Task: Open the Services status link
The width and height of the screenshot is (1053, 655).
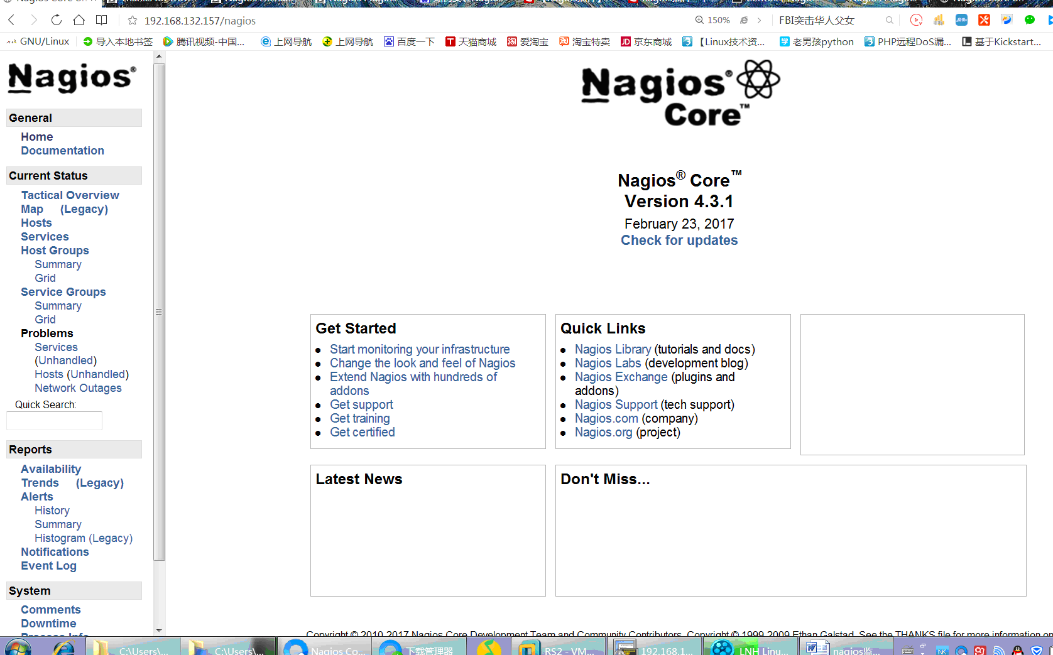Action: tap(45, 237)
